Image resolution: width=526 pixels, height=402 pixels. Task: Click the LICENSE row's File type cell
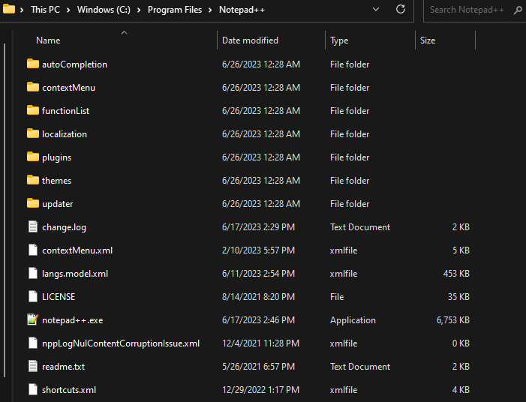[337, 297]
